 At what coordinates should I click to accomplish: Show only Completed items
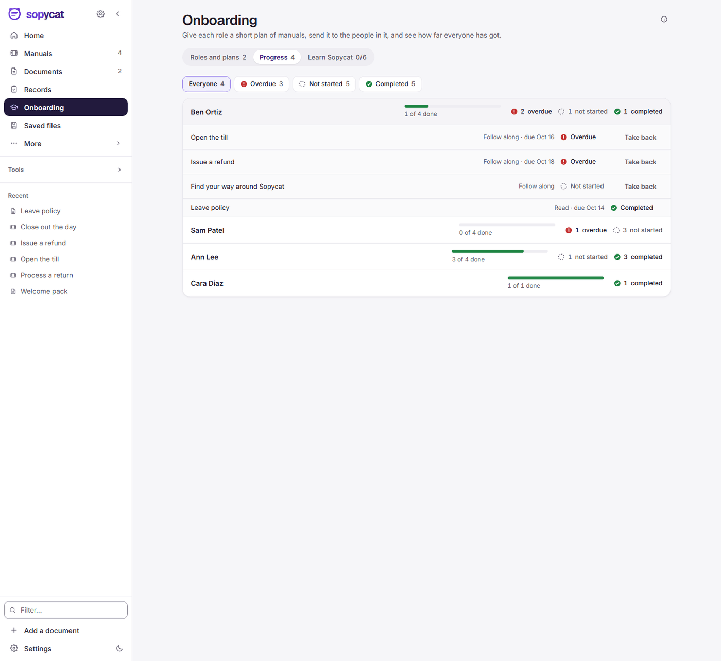tap(390, 84)
